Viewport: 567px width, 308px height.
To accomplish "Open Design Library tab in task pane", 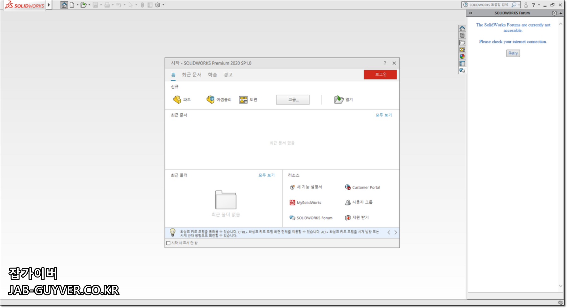I will pyautogui.click(x=462, y=35).
